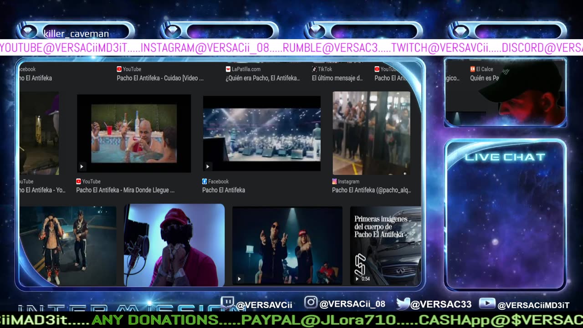This screenshot has height=328, width=583.
Task: Open the ¿Quién era Pacho, El Antifeka article
Action: [263, 78]
